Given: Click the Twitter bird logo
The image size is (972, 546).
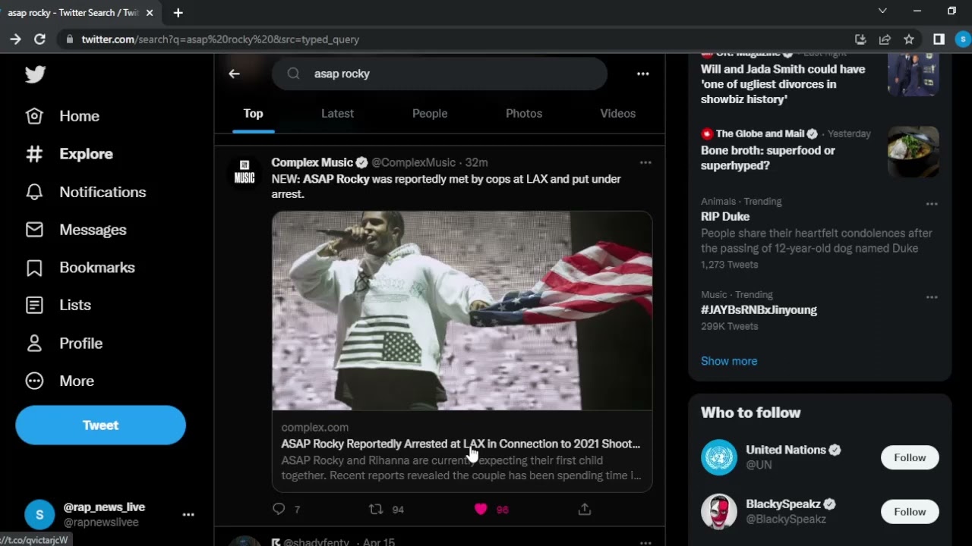Looking at the screenshot, I should [x=35, y=74].
